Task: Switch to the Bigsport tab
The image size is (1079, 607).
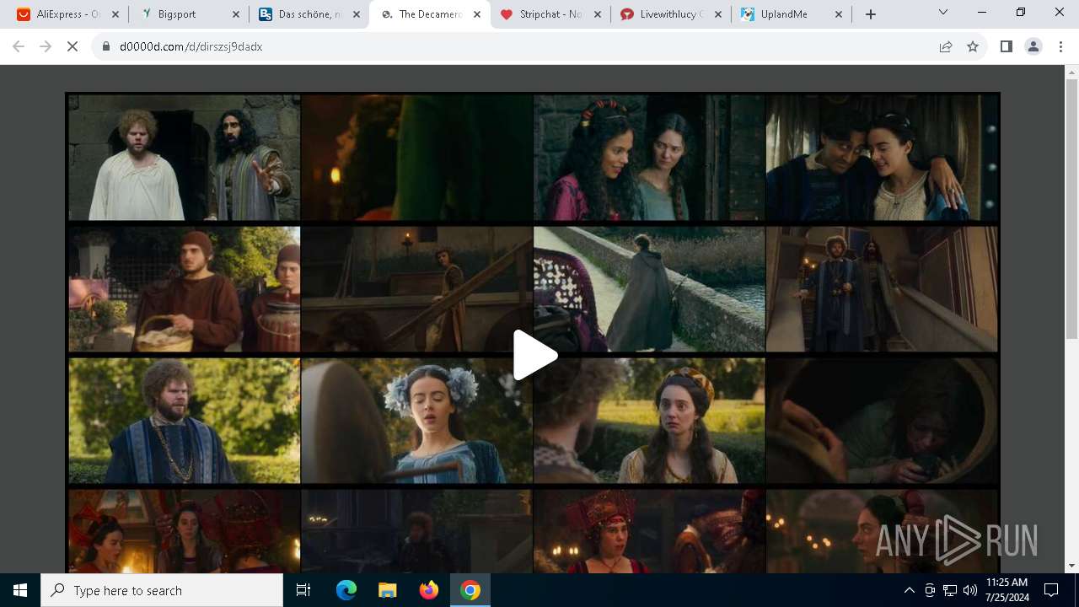Action: click(190, 14)
